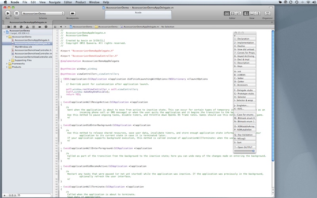
Task: Click the Stop button in toolbar
Action: [17, 13]
